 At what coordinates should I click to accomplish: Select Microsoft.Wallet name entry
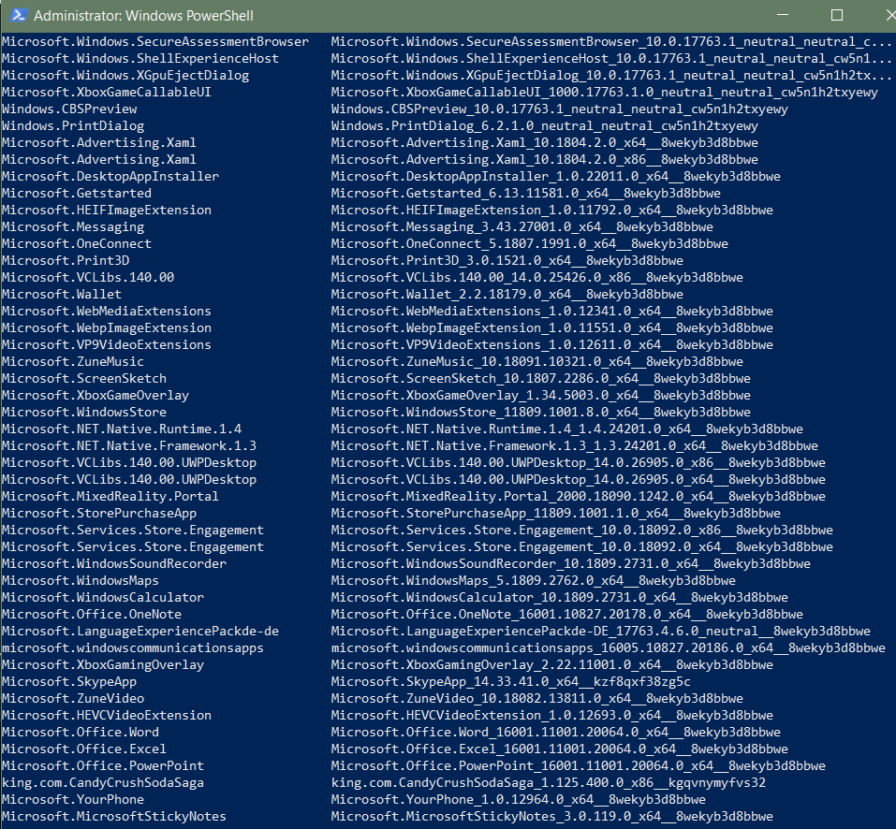click(x=62, y=295)
